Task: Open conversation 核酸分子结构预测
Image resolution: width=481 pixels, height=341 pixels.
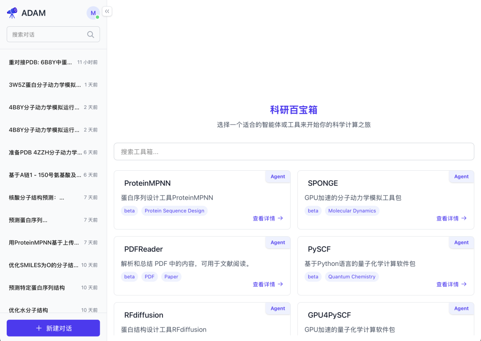Action: 53,198
